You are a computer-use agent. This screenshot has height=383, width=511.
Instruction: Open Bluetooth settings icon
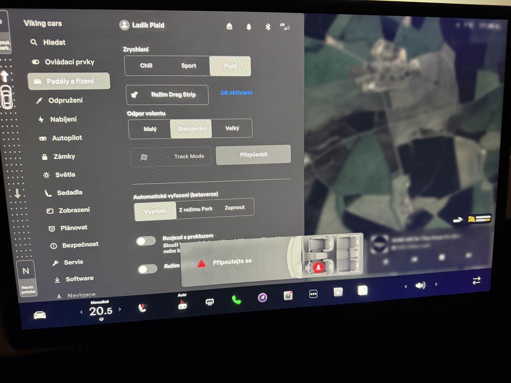268,27
